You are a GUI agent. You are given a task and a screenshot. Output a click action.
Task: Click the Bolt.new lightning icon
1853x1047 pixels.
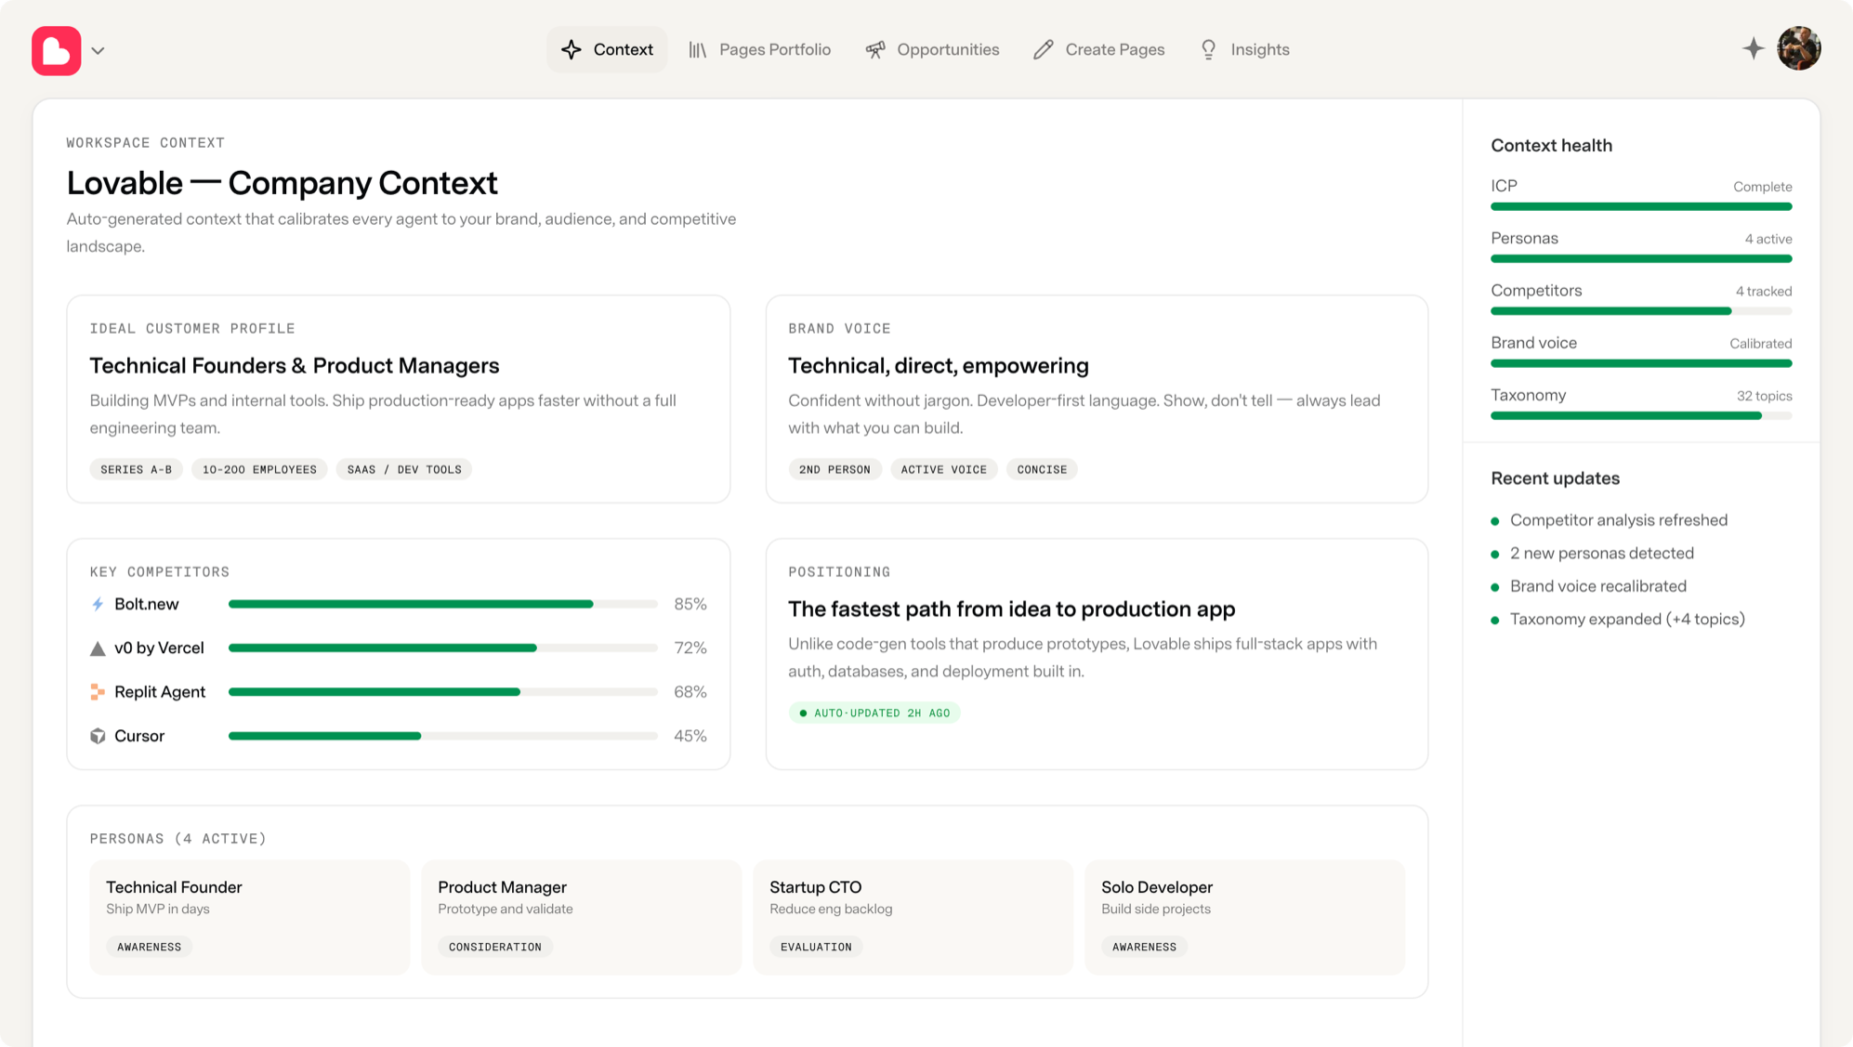(x=98, y=604)
